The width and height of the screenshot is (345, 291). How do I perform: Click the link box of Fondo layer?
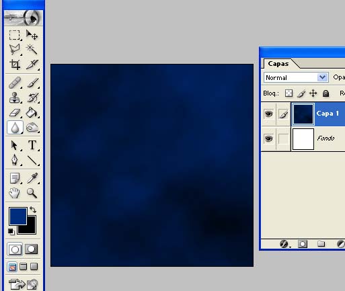coord(283,138)
